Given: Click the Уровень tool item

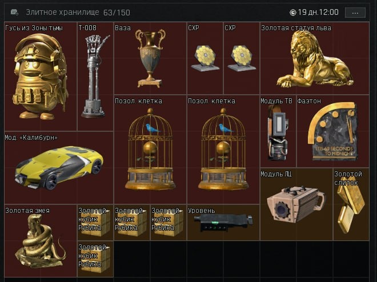Looking at the screenshot, I should pyautogui.click(x=223, y=223).
